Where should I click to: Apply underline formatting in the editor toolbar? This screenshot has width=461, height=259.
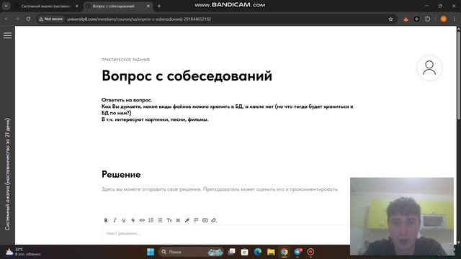point(124,220)
